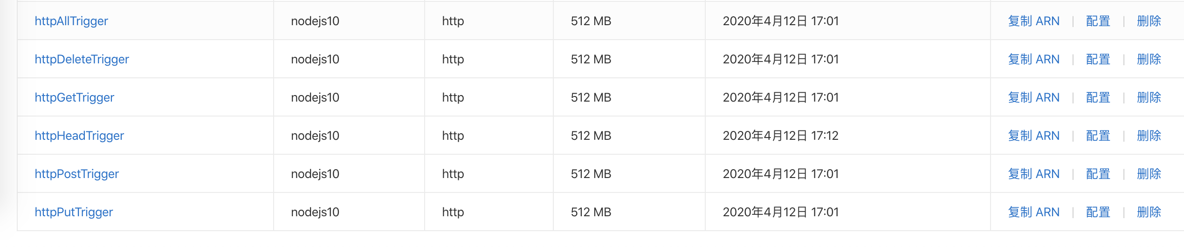Screen dimensions: 1184x247
Task: Copy ARN for httpHeadTrigger
Action: tap(1033, 136)
